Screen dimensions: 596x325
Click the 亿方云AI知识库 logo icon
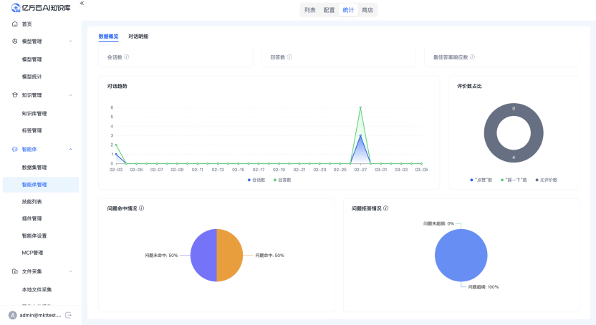click(x=16, y=8)
